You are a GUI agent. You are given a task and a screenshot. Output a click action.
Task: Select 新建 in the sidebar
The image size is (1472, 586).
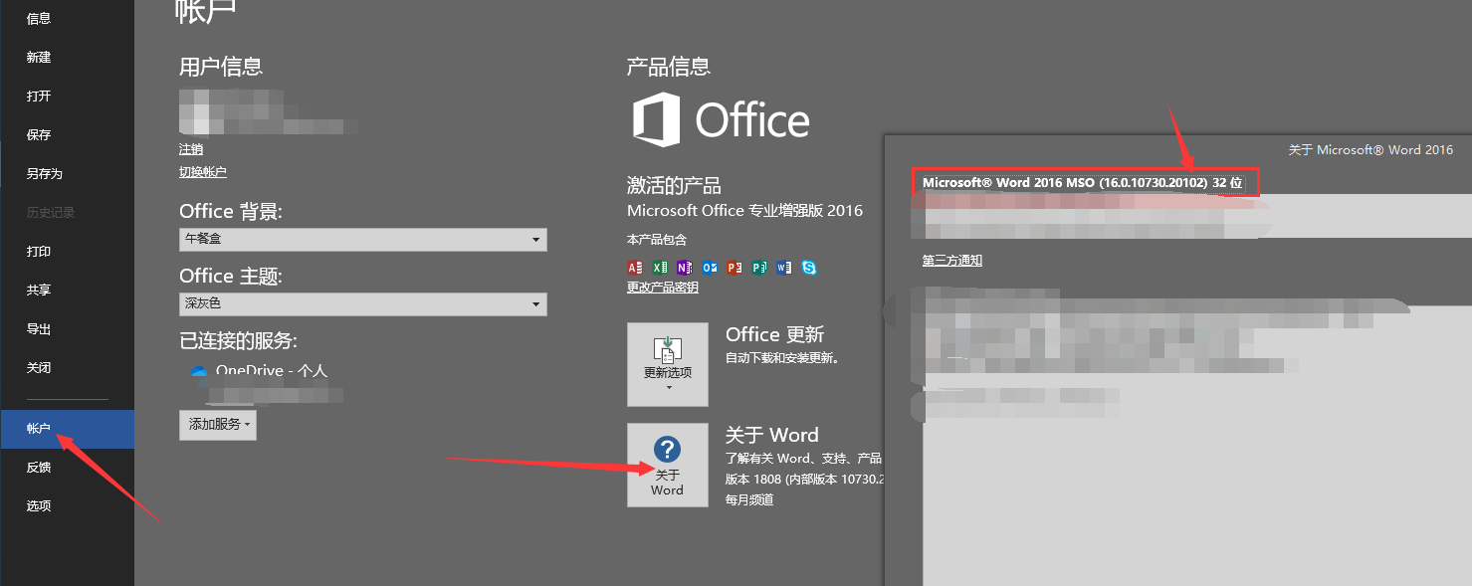point(39,58)
